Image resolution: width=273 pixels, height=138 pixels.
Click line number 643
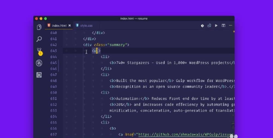[x=54, y=51]
